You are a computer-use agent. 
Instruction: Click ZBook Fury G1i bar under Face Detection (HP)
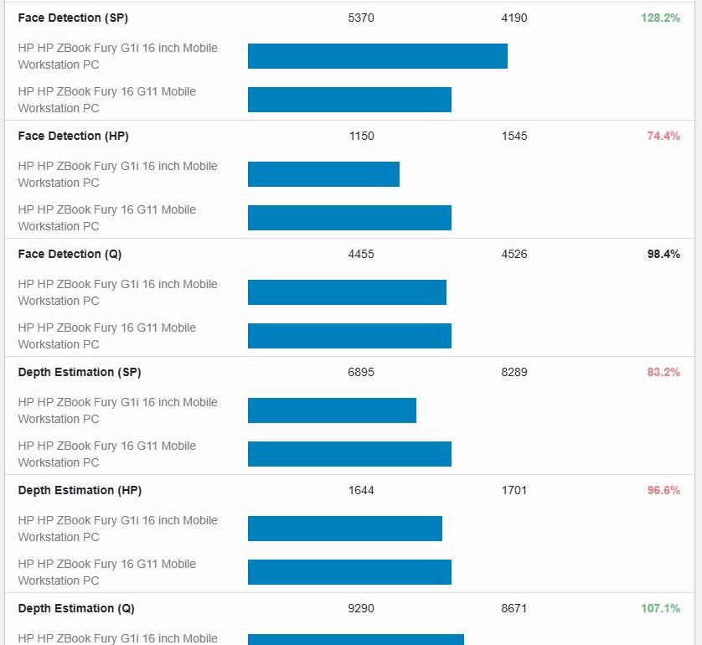coord(323,174)
